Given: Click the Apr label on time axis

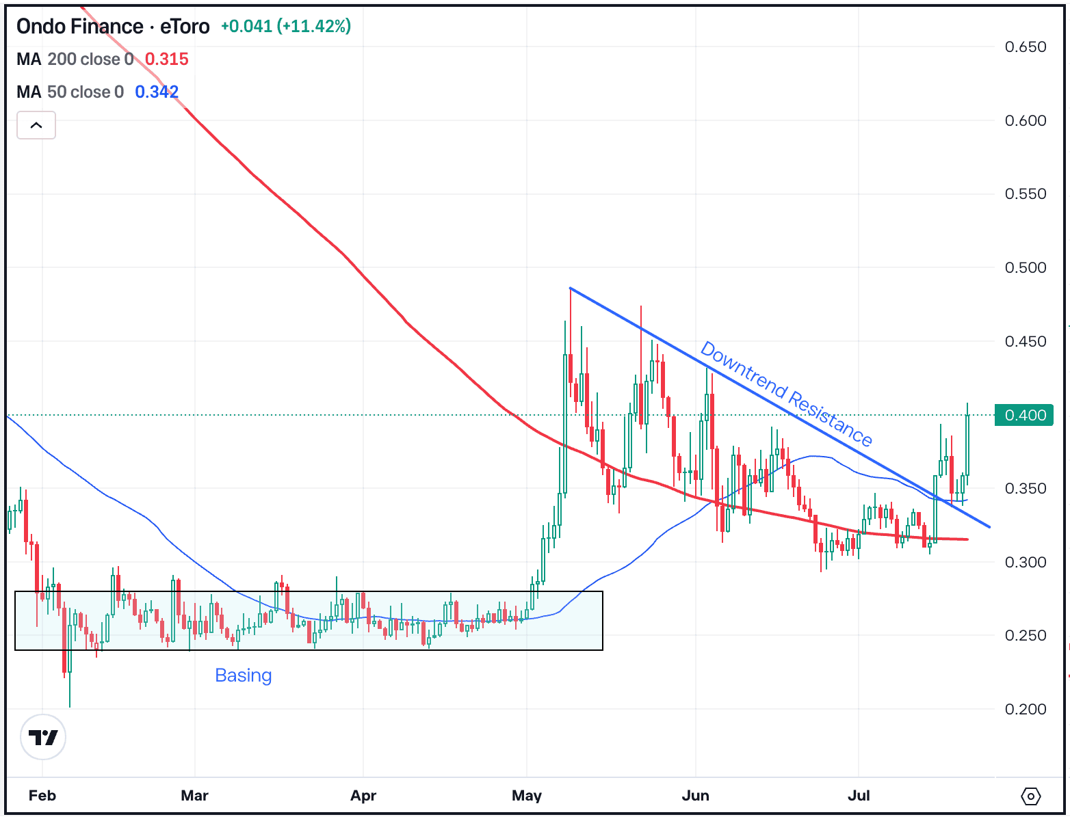Looking at the screenshot, I should point(363,796).
